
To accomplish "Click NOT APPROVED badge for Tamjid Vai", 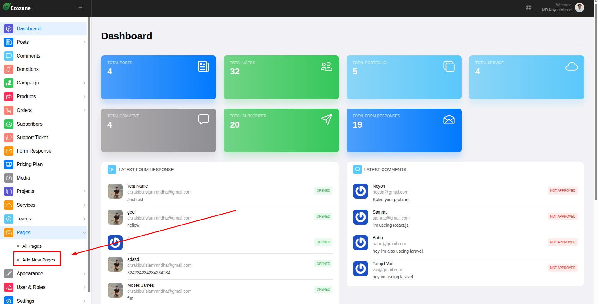I will 563,268.
